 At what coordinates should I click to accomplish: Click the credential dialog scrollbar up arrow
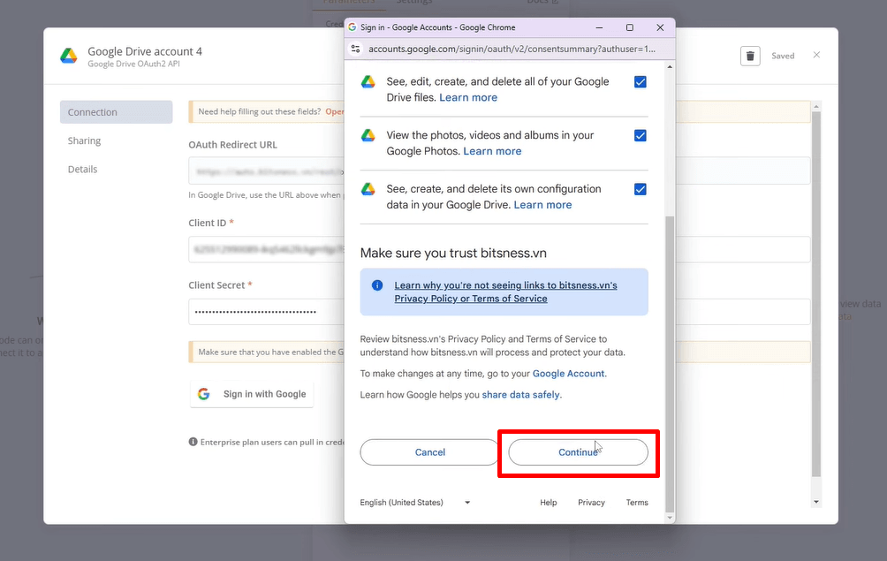(815, 106)
